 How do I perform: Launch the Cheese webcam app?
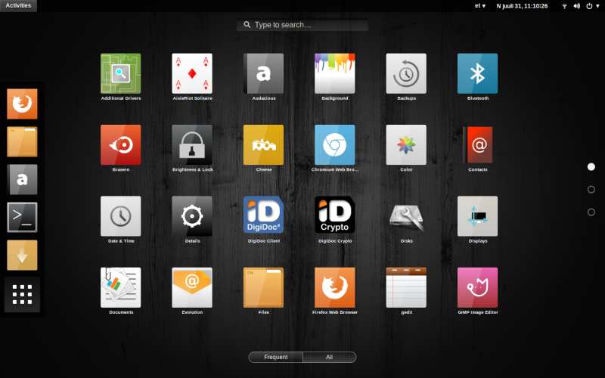(263, 145)
